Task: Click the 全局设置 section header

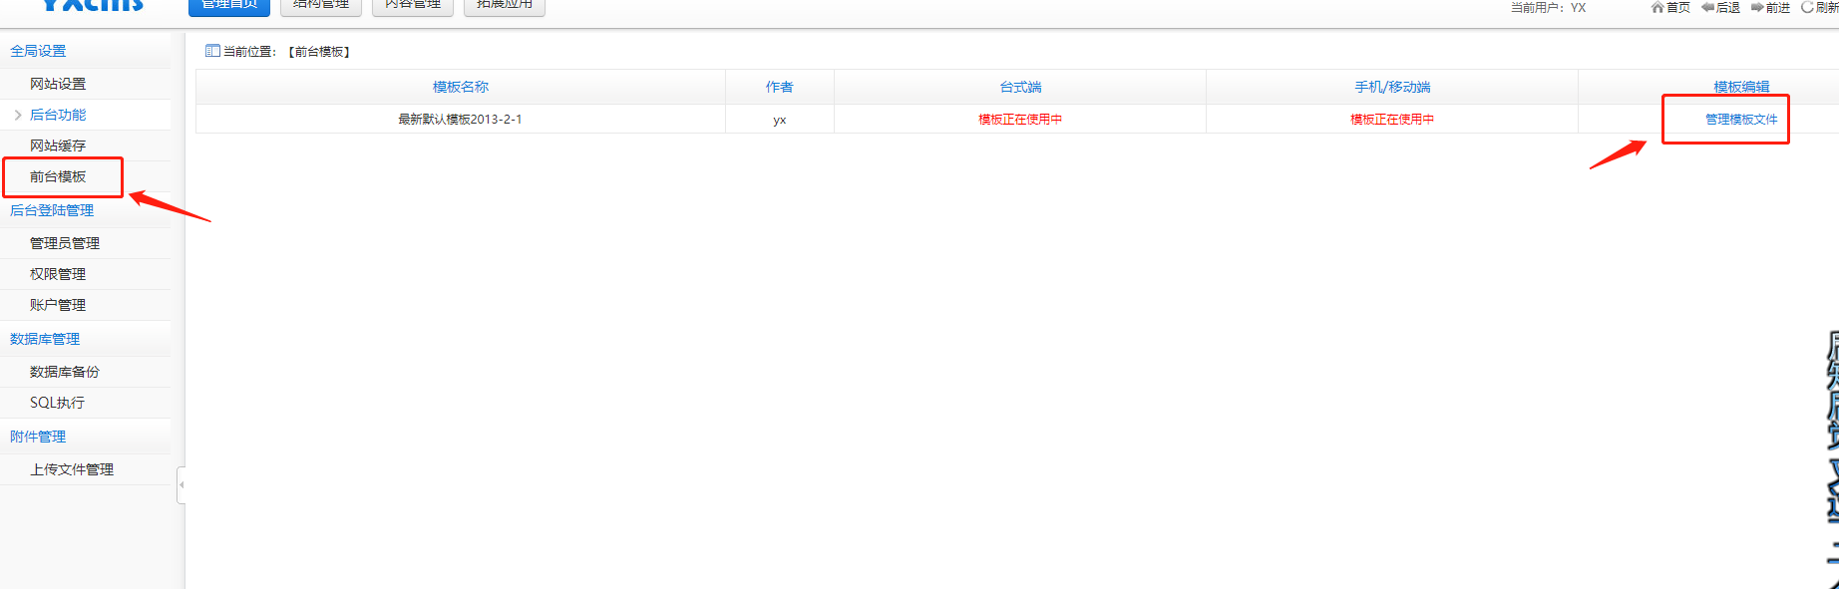Action: point(38,51)
